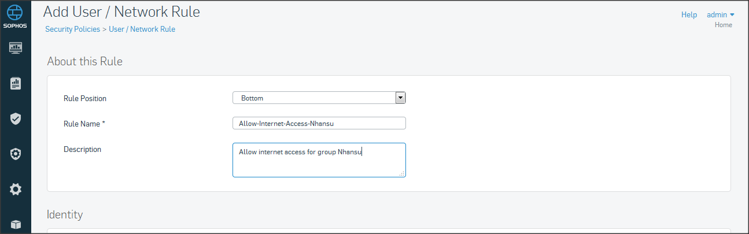
Task: Open the gear Settings sidebar icon
Action: [x=16, y=189]
